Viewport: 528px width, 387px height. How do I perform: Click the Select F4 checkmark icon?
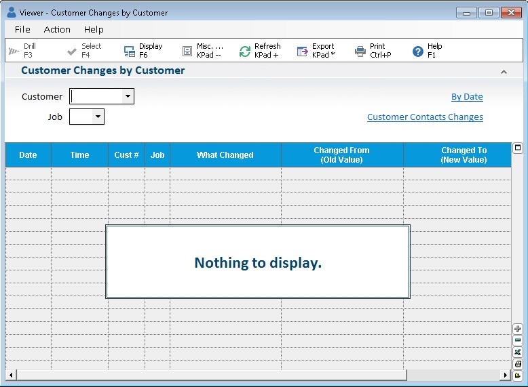72,52
